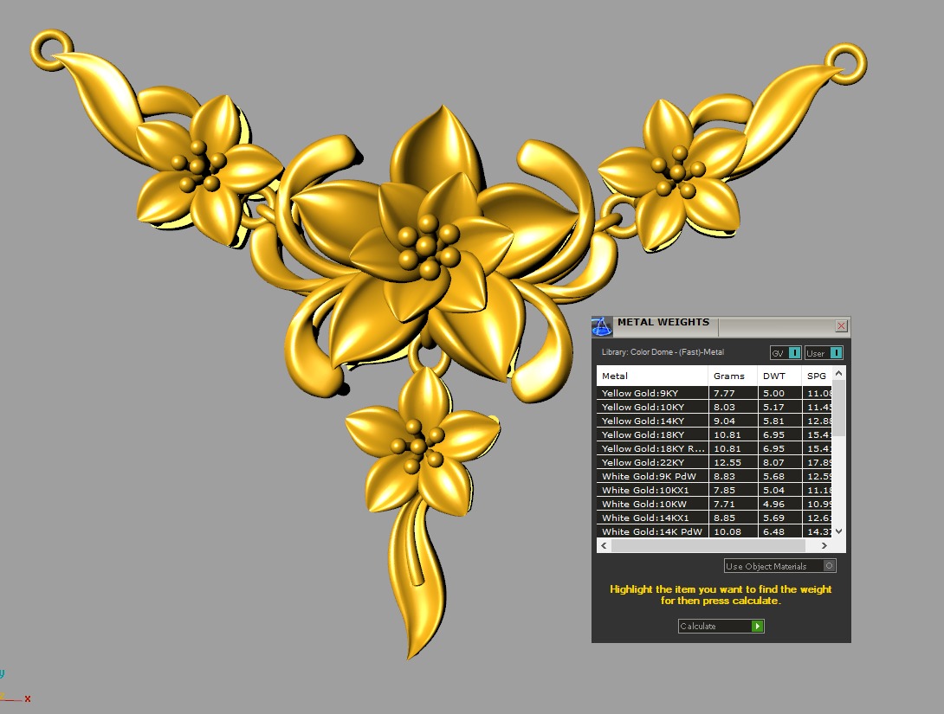Screen dimensions: 944x714
Task: Click the horizontal scroll left arrow
Action: (604, 545)
